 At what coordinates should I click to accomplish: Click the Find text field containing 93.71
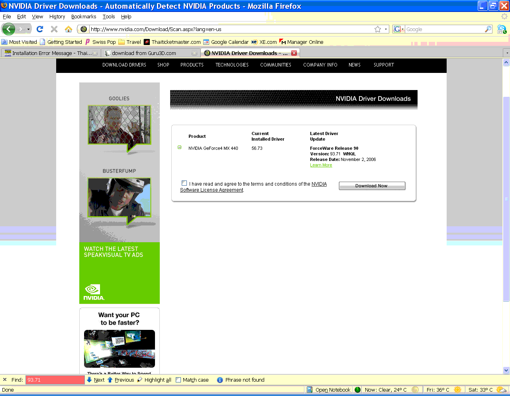55,380
